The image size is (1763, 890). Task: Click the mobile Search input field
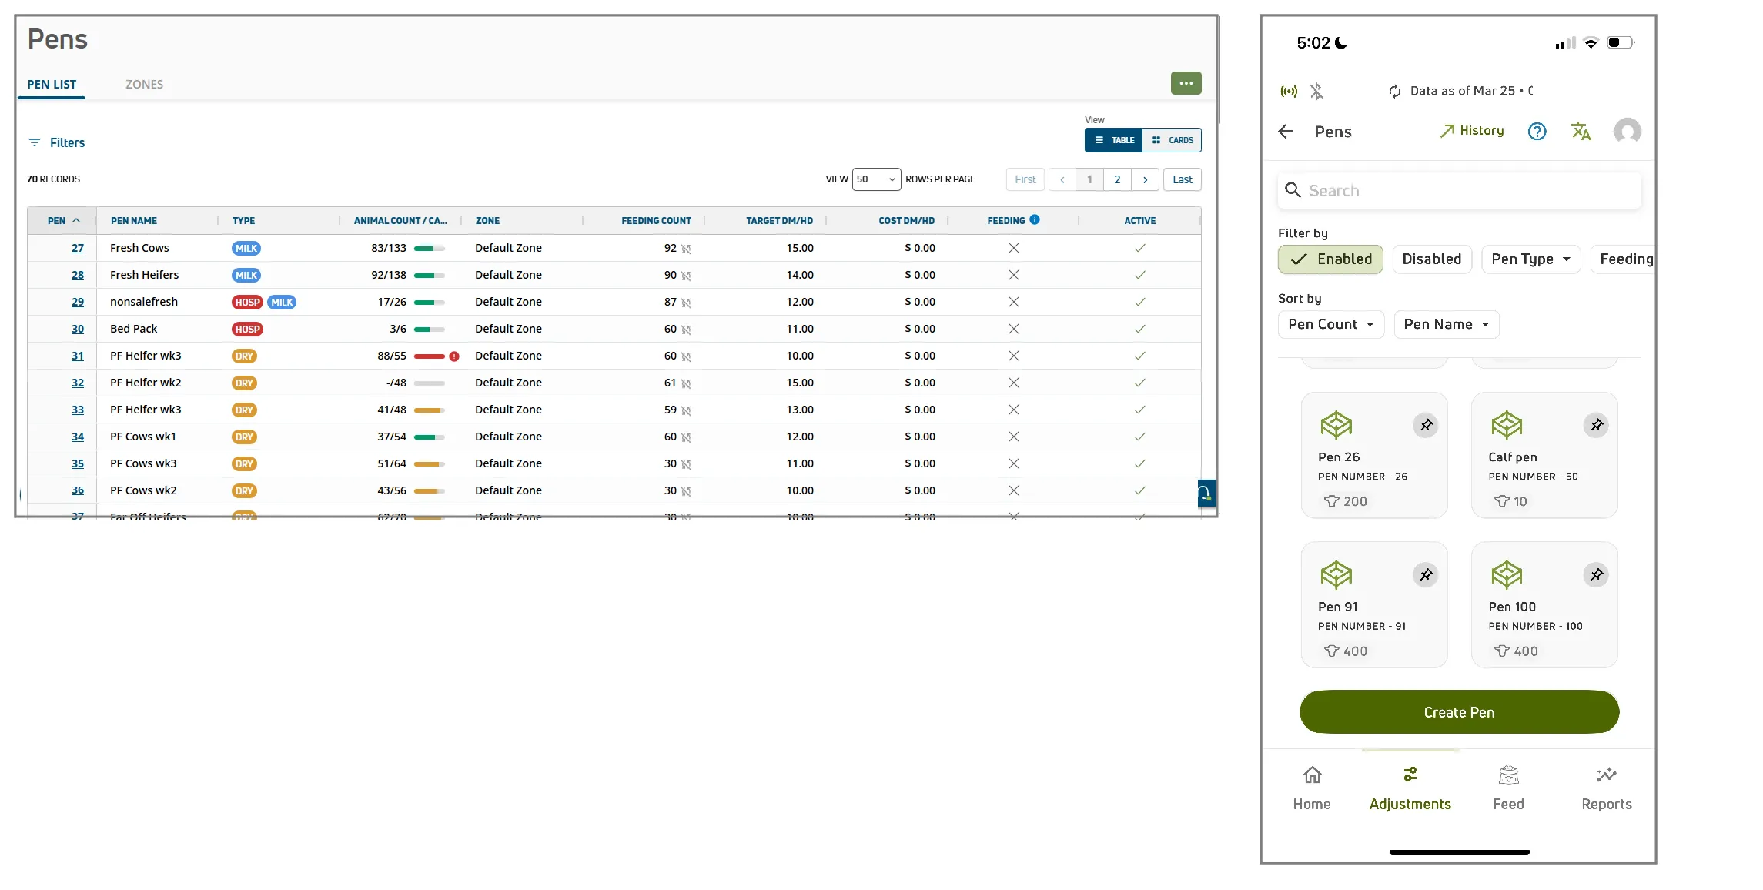coord(1459,191)
